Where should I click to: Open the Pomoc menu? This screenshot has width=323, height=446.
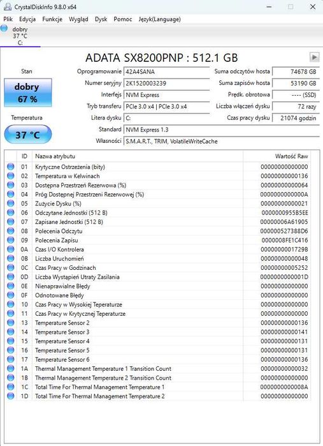(123, 19)
